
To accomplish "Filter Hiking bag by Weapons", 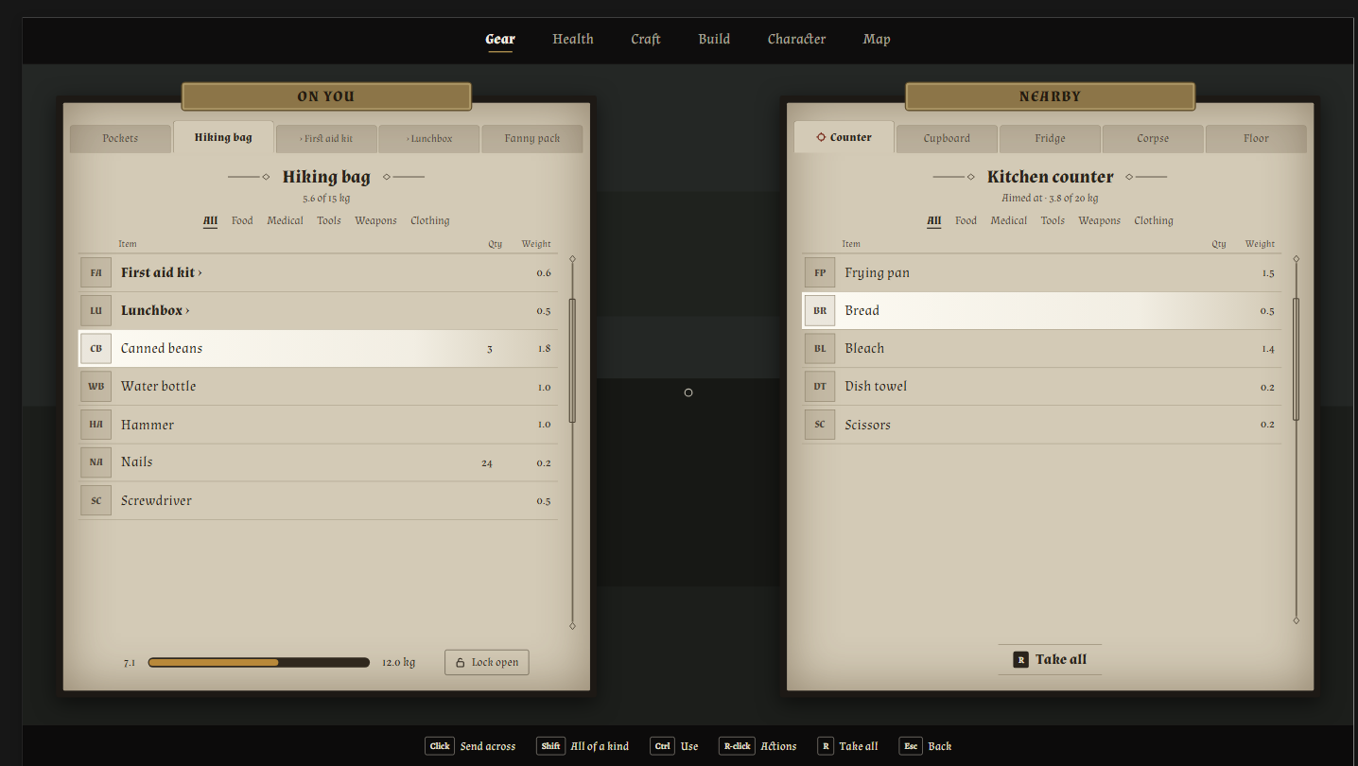I will pyautogui.click(x=375, y=220).
